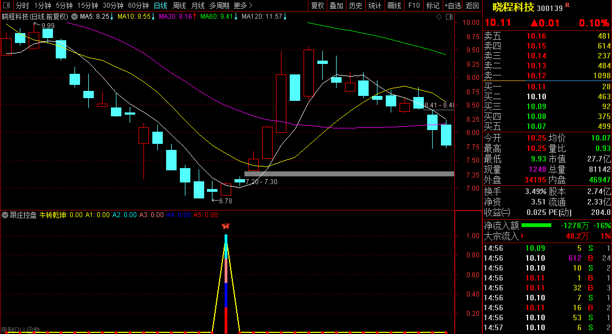Click the 叠加 overlay button
The image size is (612, 334).
(x=336, y=6)
